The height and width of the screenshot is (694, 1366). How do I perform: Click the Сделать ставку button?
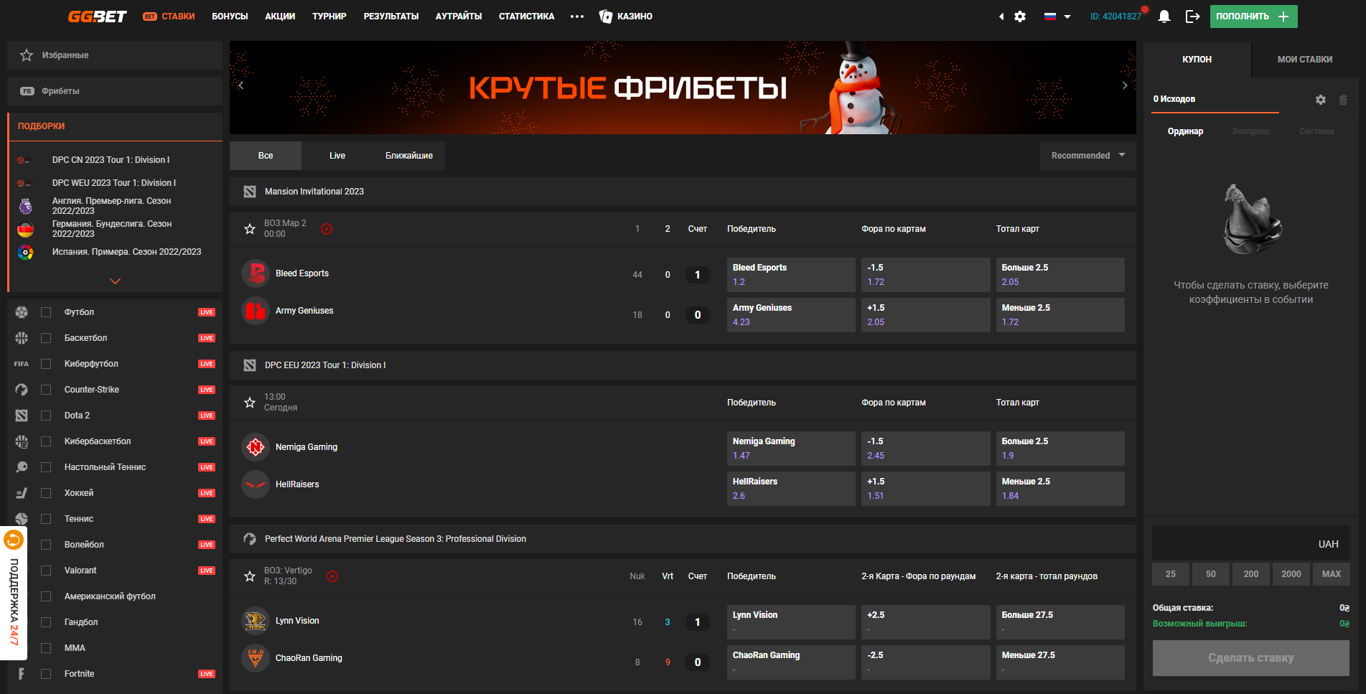[x=1250, y=658]
